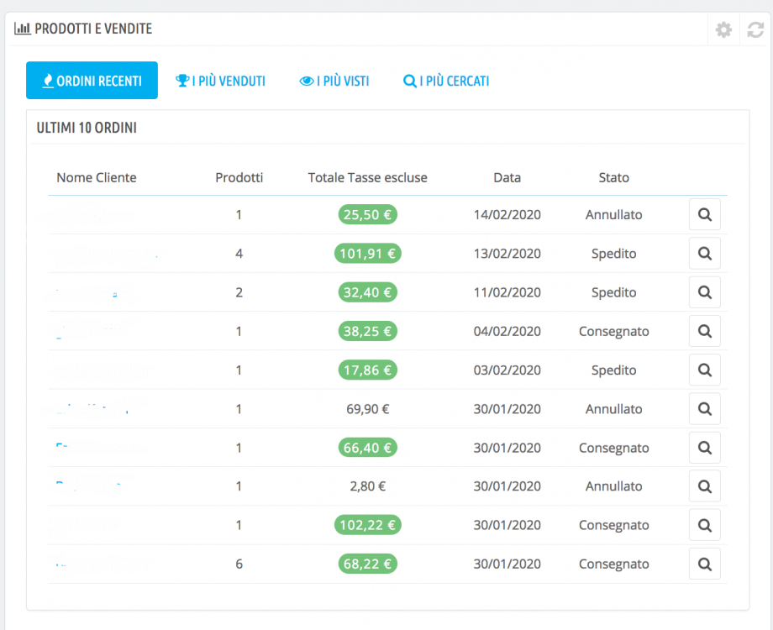View order details for 32,40 € order
The width and height of the screenshot is (773, 630).
coord(704,292)
